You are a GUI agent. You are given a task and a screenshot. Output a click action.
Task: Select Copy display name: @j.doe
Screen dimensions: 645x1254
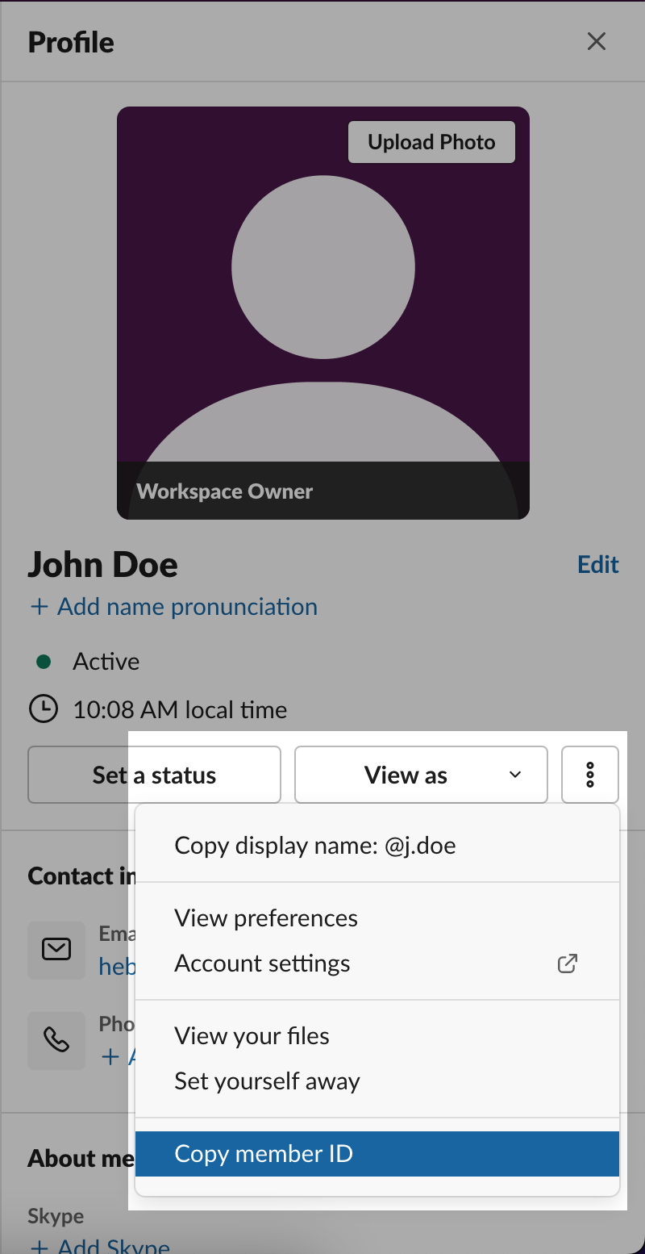(314, 846)
